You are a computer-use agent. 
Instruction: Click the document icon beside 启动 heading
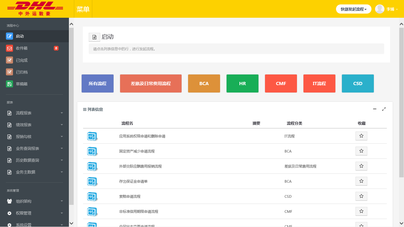(x=94, y=37)
